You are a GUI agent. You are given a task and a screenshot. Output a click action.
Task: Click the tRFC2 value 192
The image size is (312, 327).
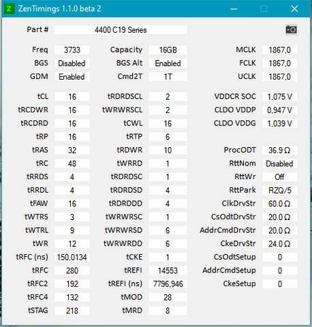72,284
